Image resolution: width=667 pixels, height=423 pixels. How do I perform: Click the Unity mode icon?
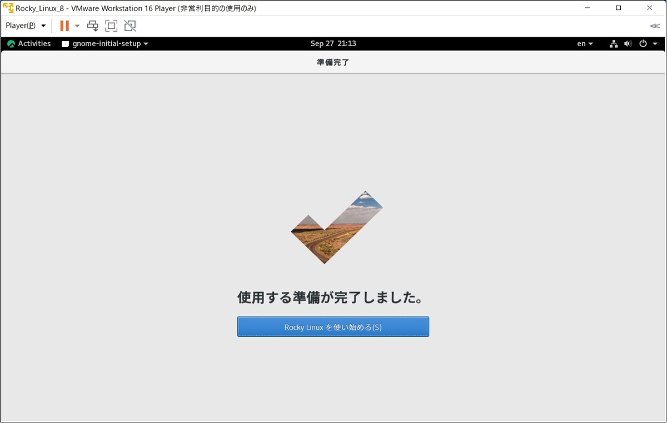tap(130, 26)
